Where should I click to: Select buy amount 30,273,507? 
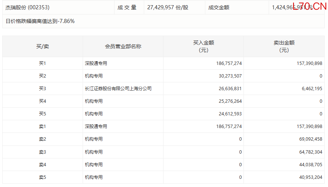pyautogui.click(x=229, y=76)
